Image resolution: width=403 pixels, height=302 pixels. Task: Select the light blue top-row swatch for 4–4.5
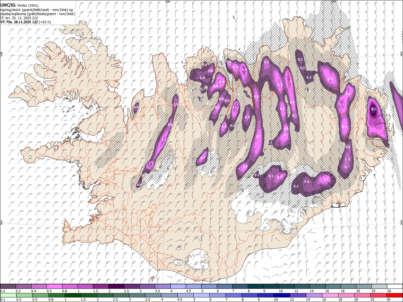point(178,287)
